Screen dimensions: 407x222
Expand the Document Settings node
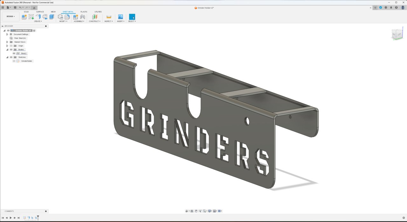(7, 34)
